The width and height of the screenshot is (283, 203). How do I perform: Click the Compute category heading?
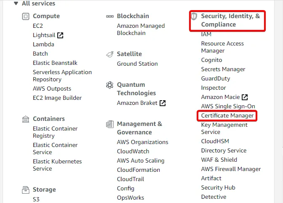46,16
